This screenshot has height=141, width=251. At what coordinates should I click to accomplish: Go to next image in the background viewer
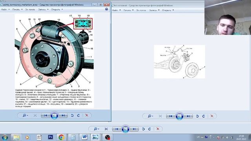(134, 129)
